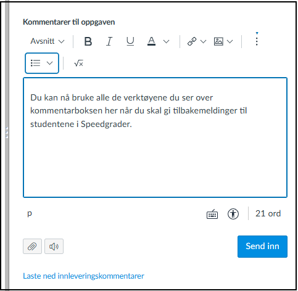Expand the link options arrow
The width and height of the screenshot is (298, 291).
(x=203, y=41)
